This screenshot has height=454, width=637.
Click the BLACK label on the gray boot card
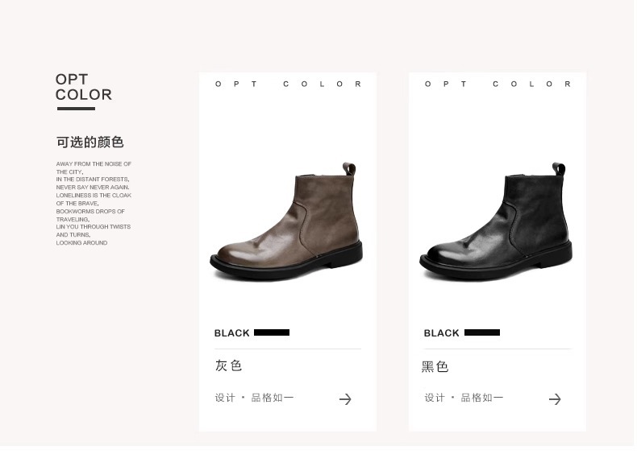point(233,335)
